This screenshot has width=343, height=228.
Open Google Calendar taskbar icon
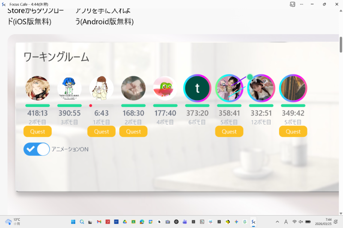click(150, 222)
